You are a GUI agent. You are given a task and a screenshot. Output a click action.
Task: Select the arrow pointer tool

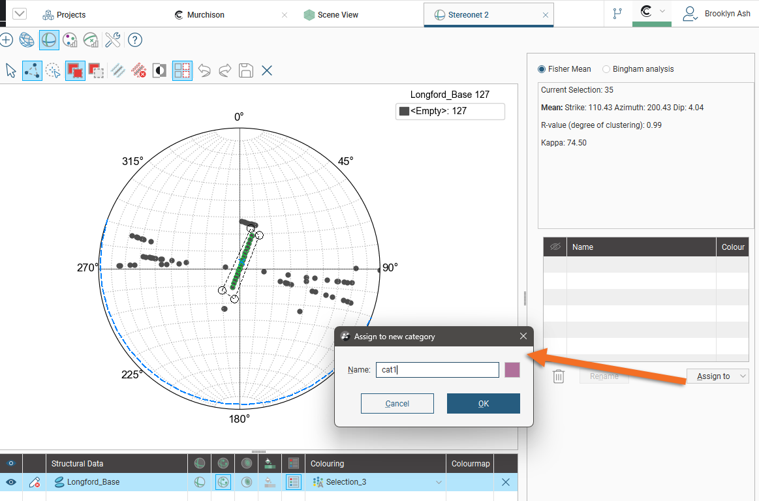pos(10,70)
